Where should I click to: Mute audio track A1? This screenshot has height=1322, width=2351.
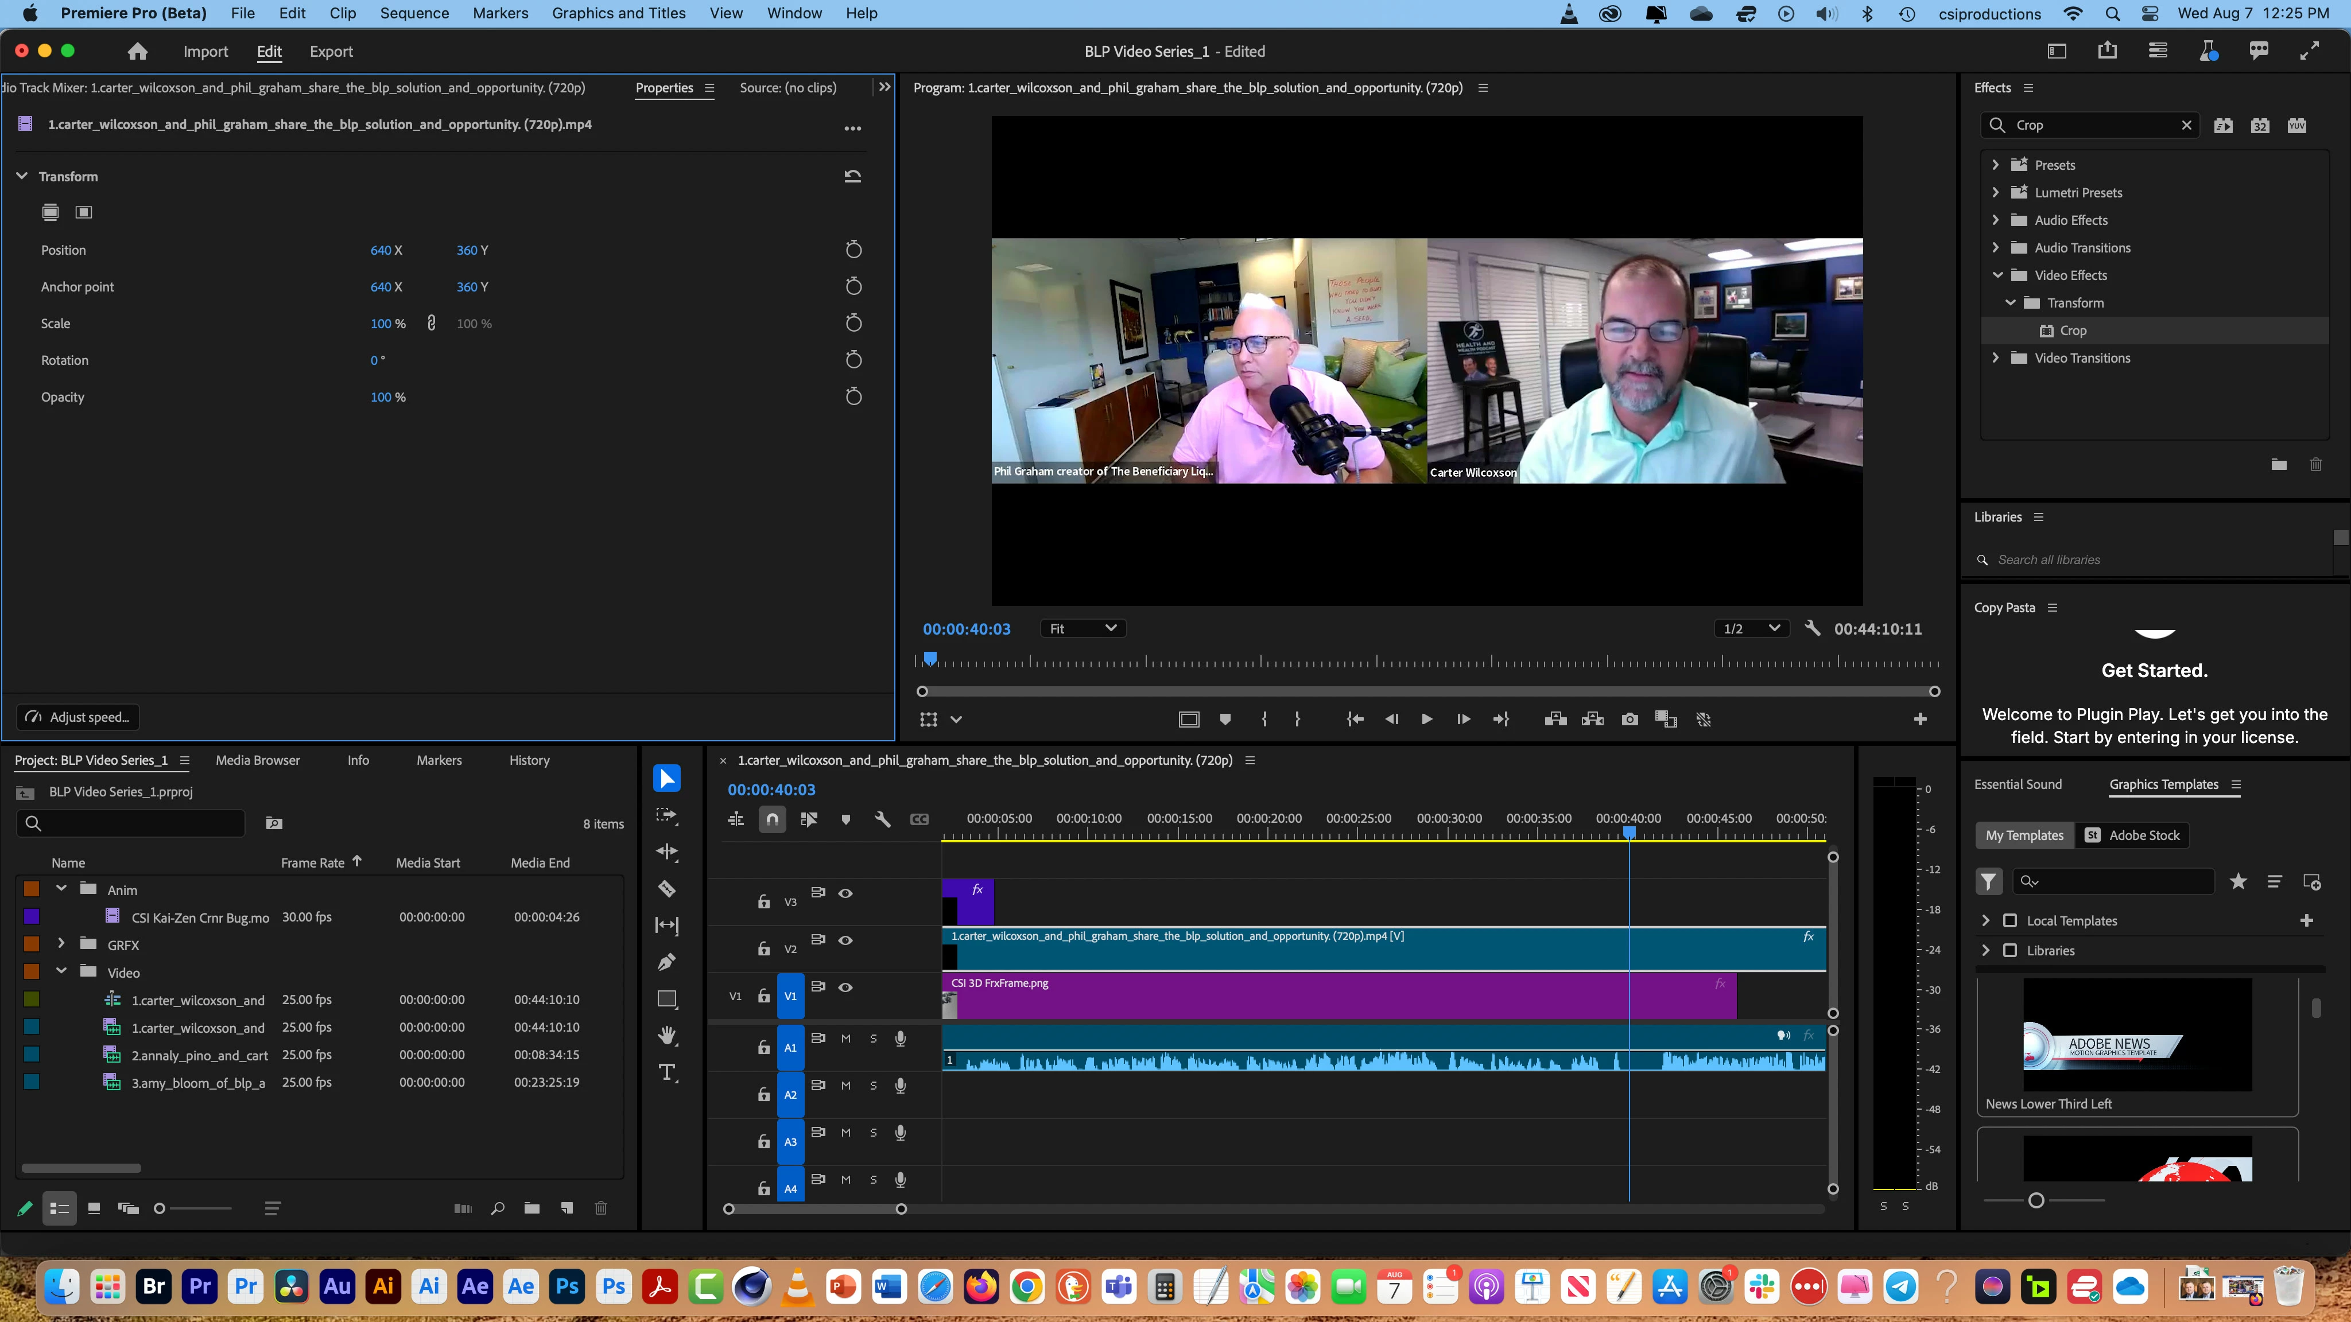(x=845, y=1038)
